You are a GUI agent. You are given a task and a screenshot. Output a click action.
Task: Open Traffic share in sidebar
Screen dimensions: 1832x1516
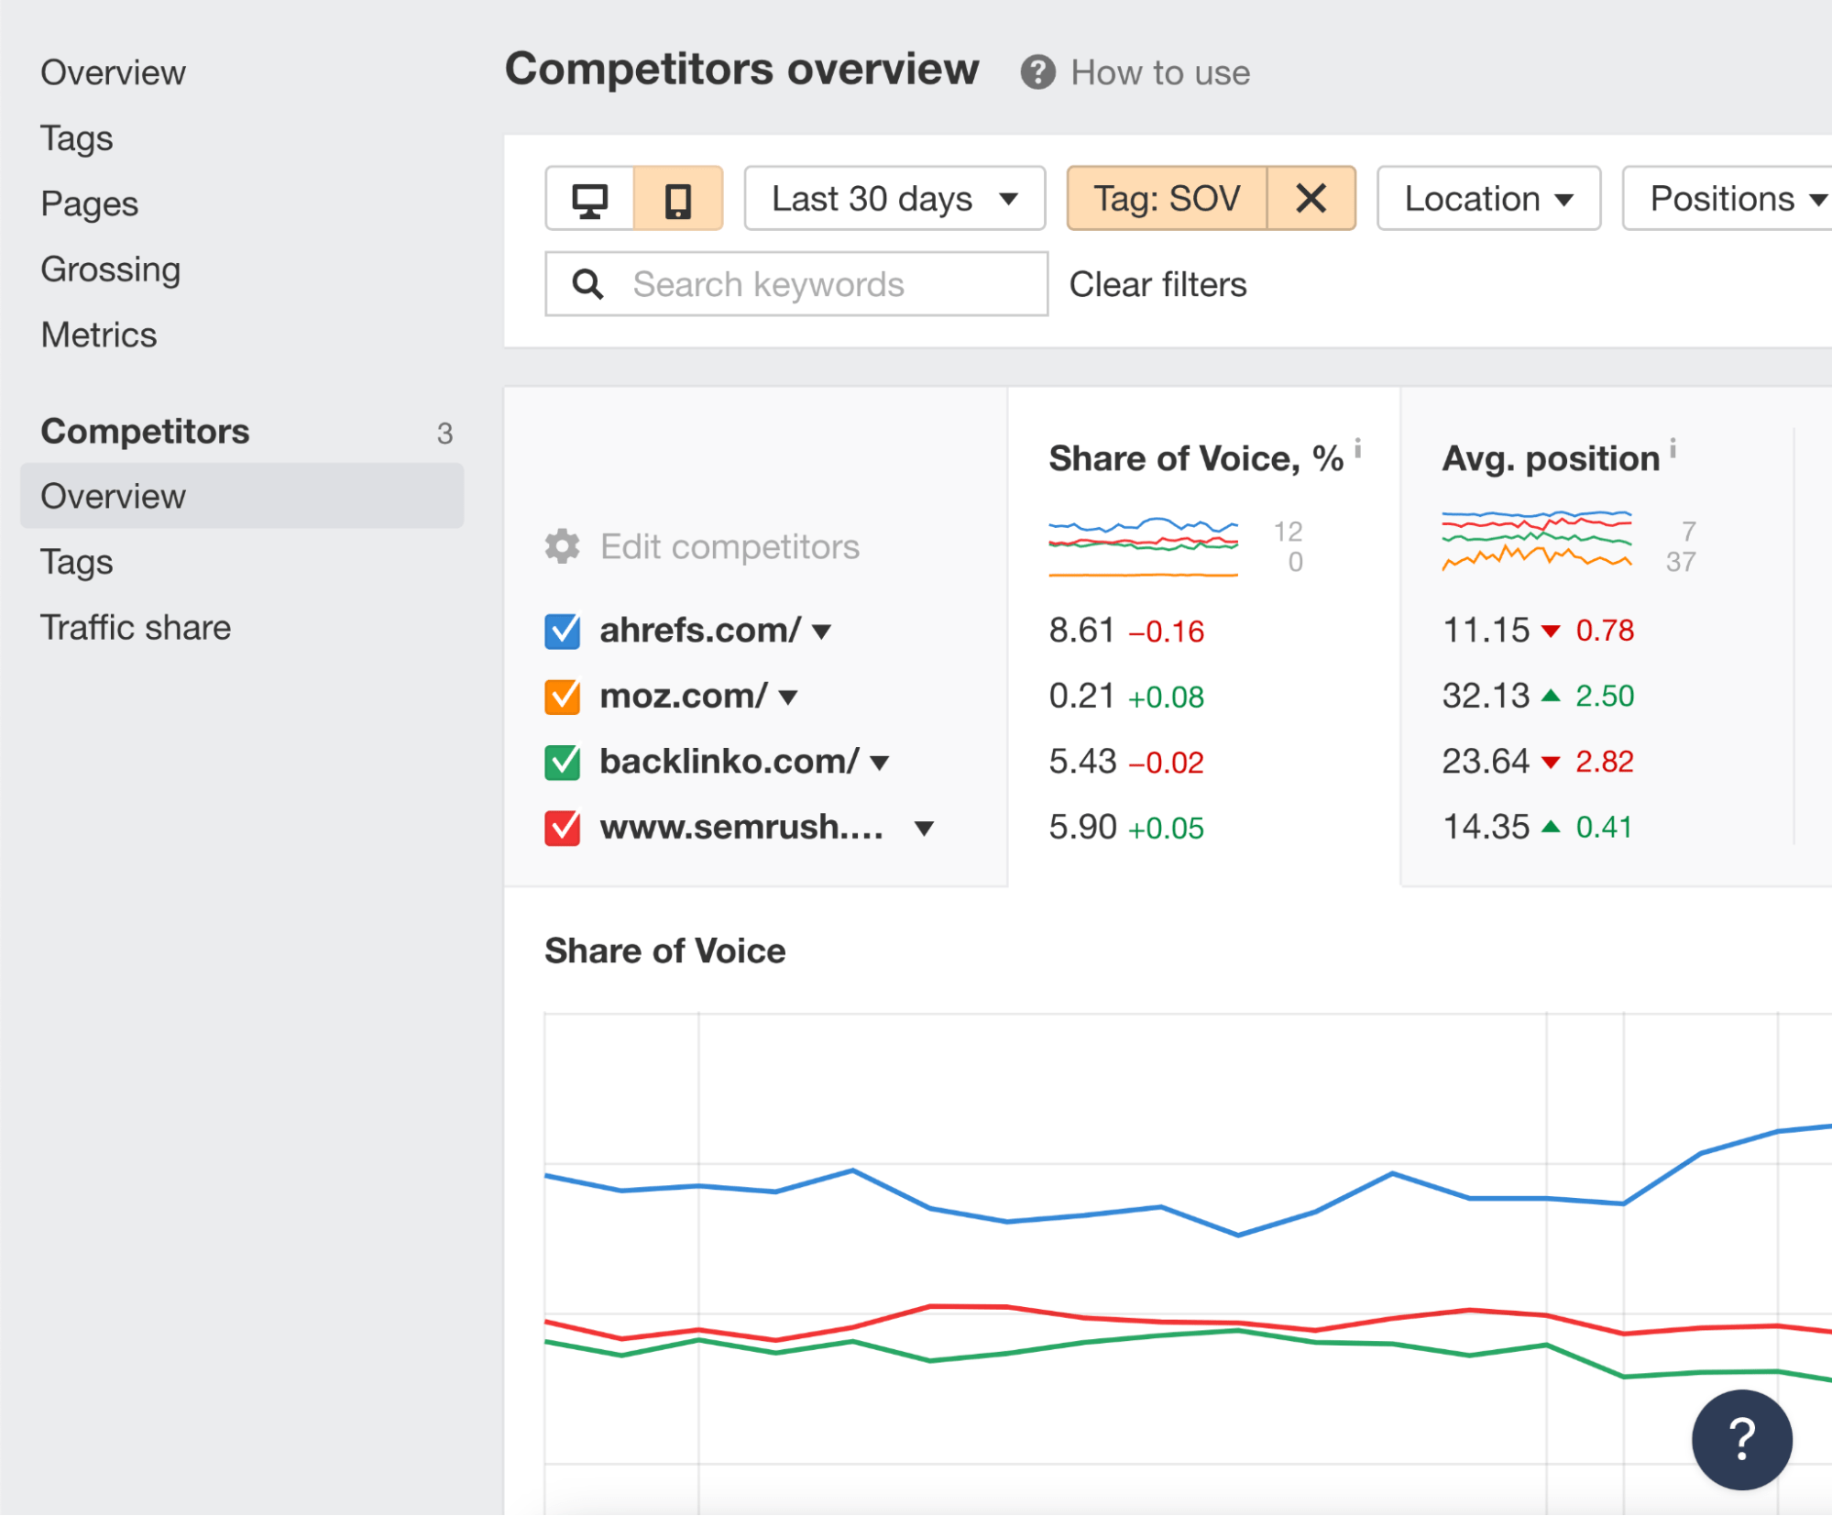coord(136,628)
